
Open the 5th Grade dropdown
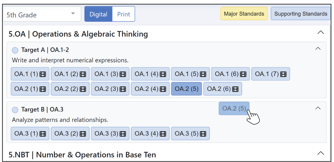click(x=42, y=14)
